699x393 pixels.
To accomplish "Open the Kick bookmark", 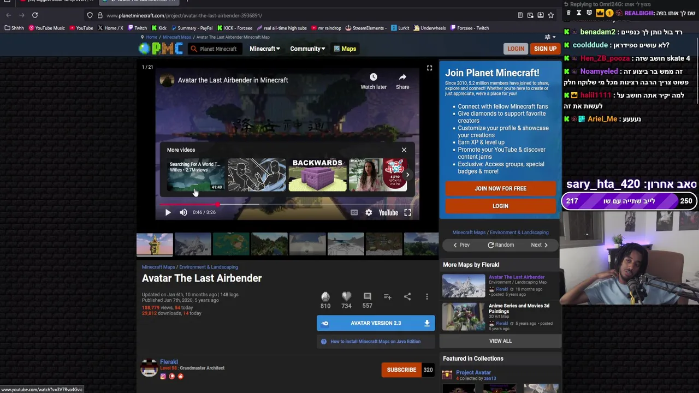I will click(159, 28).
